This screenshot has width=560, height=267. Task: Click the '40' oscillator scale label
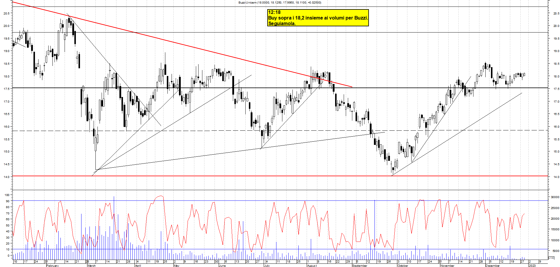[8, 231]
